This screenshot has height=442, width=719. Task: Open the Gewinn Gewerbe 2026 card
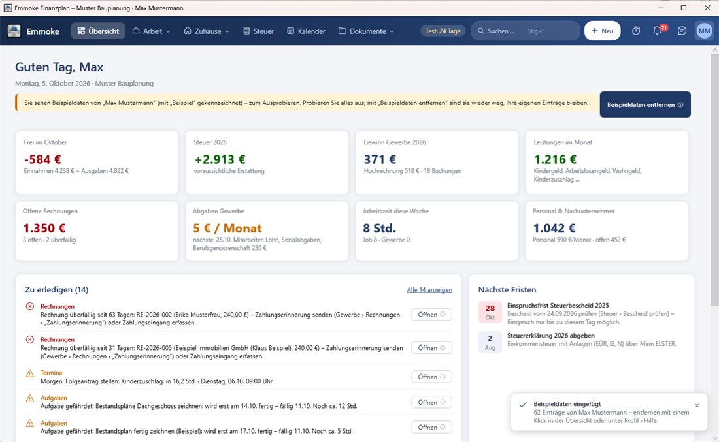coord(437,162)
